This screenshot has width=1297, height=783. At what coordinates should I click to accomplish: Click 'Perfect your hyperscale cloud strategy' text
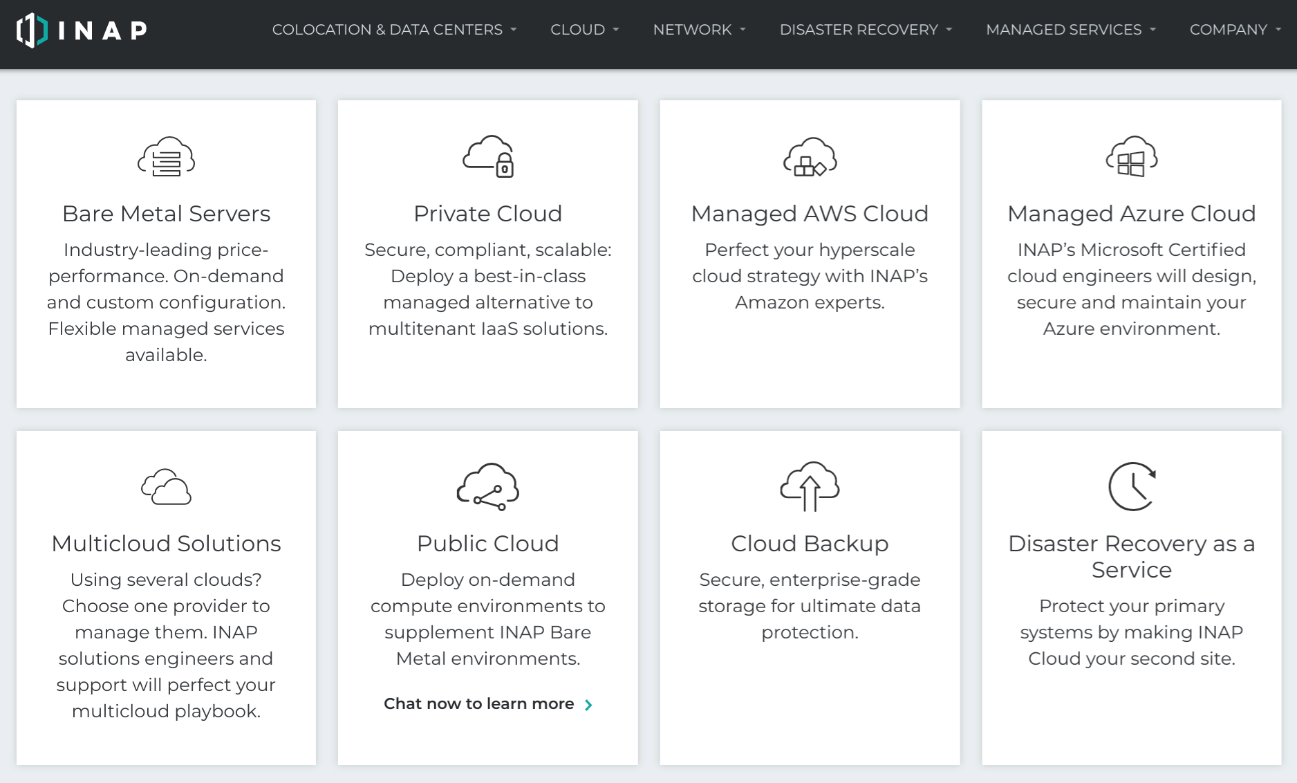click(x=810, y=276)
